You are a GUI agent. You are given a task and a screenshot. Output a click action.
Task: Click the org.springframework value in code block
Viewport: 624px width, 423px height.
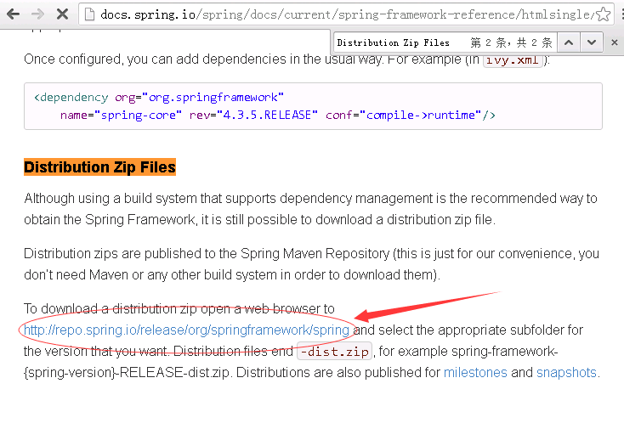tap(213, 98)
